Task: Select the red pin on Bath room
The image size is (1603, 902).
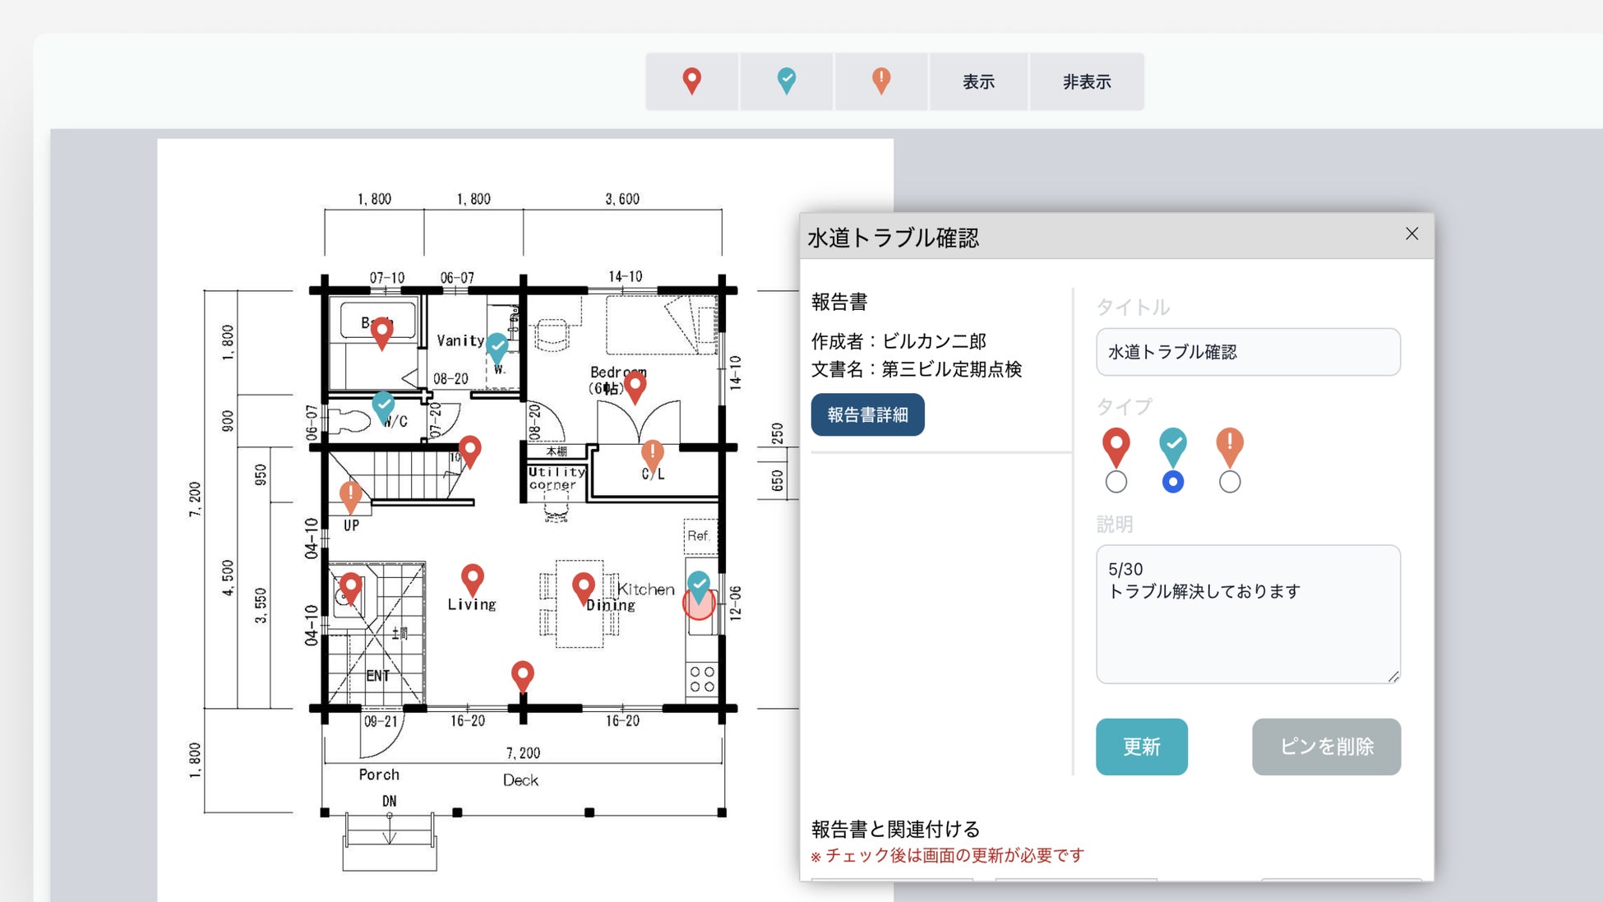Action: point(381,332)
